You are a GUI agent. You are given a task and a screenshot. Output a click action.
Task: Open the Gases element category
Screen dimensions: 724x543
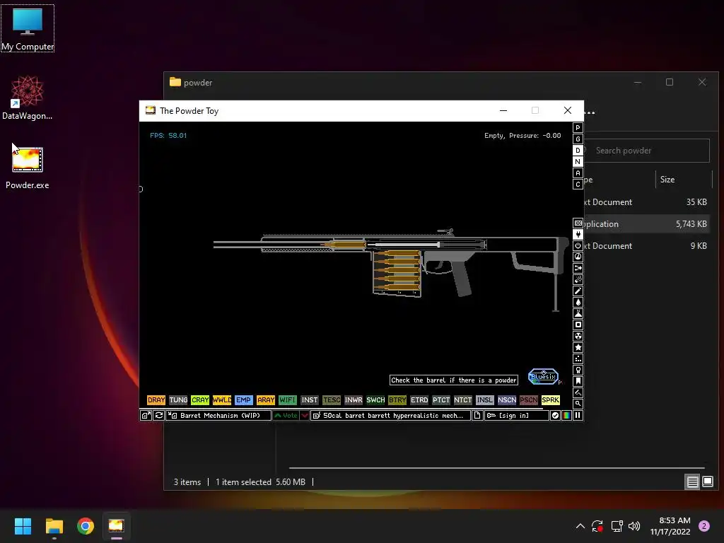pyautogui.click(x=578, y=291)
